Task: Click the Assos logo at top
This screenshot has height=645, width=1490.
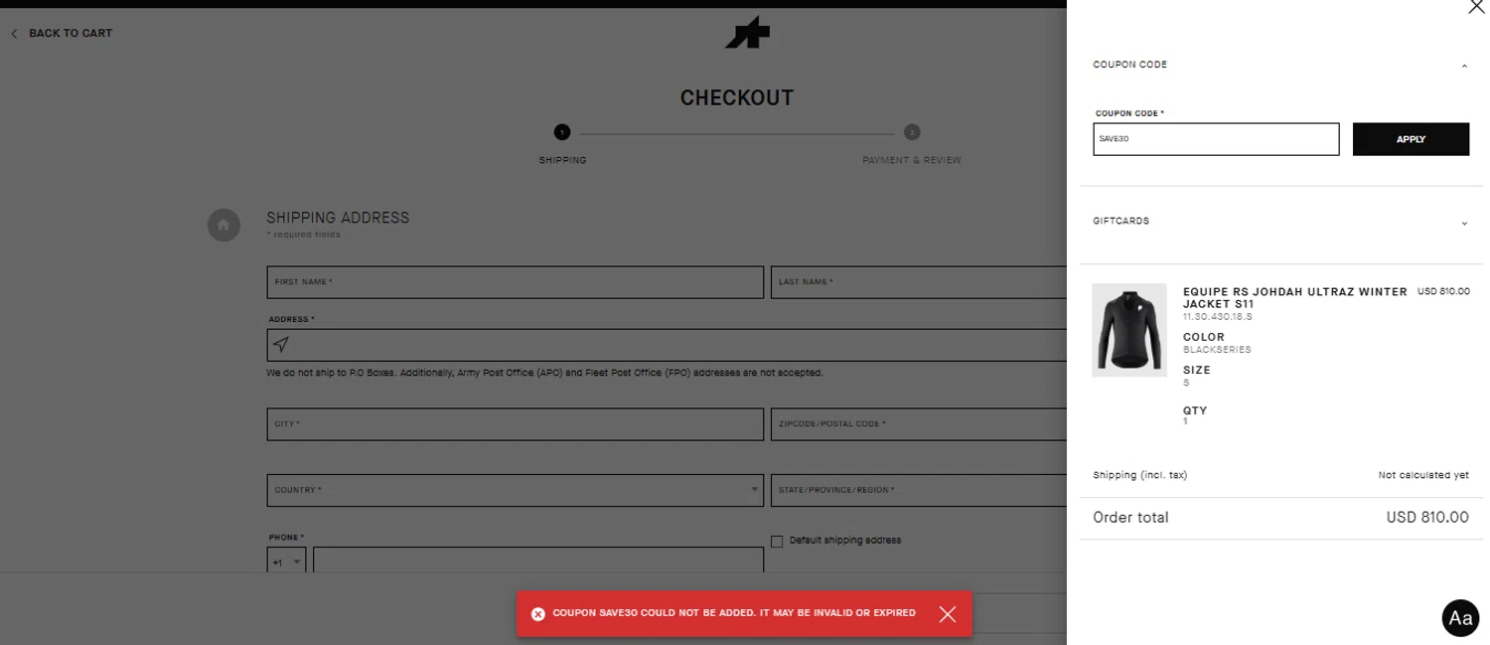Action: (747, 33)
